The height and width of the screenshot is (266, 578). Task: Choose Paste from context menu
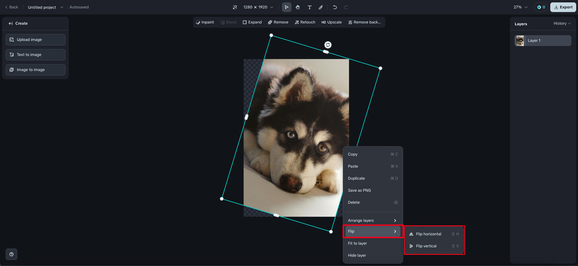coord(373,166)
